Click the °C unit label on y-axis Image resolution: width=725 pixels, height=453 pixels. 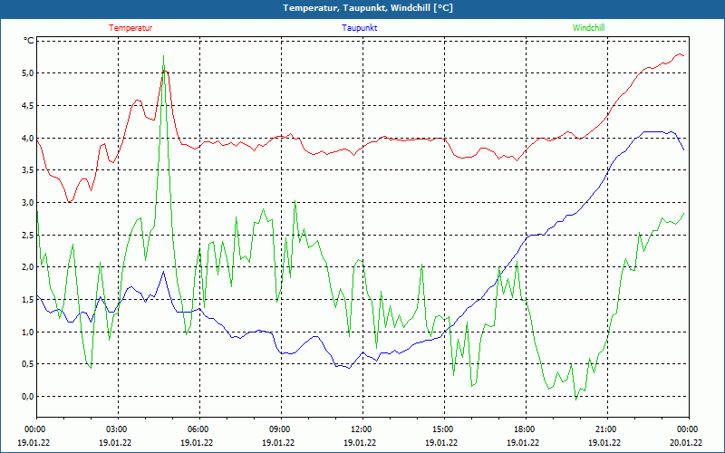click(x=29, y=41)
